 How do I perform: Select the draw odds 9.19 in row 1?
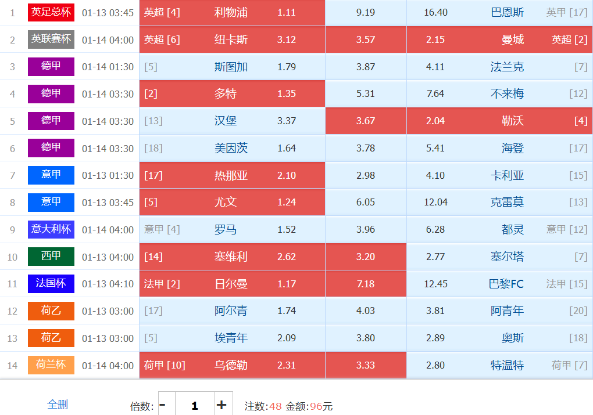click(x=366, y=13)
